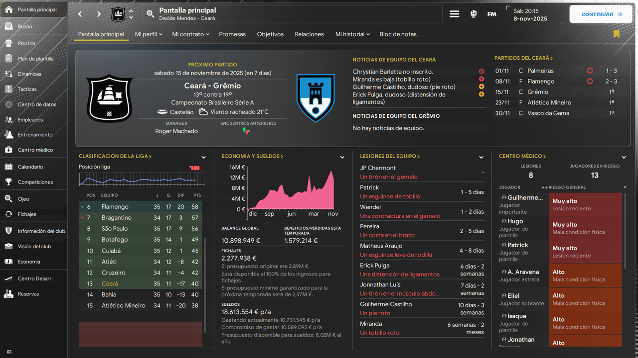Open the Competiciones trophy icon
This screenshot has width=638, height=358.
[8, 182]
